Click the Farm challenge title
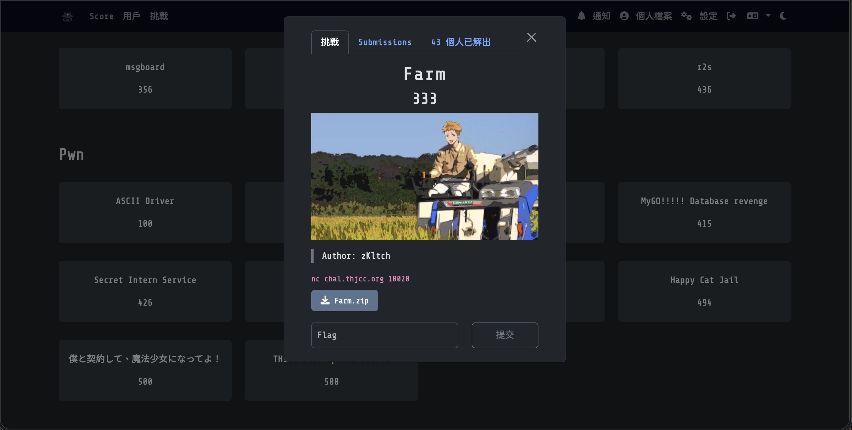The image size is (852, 430). click(425, 74)
